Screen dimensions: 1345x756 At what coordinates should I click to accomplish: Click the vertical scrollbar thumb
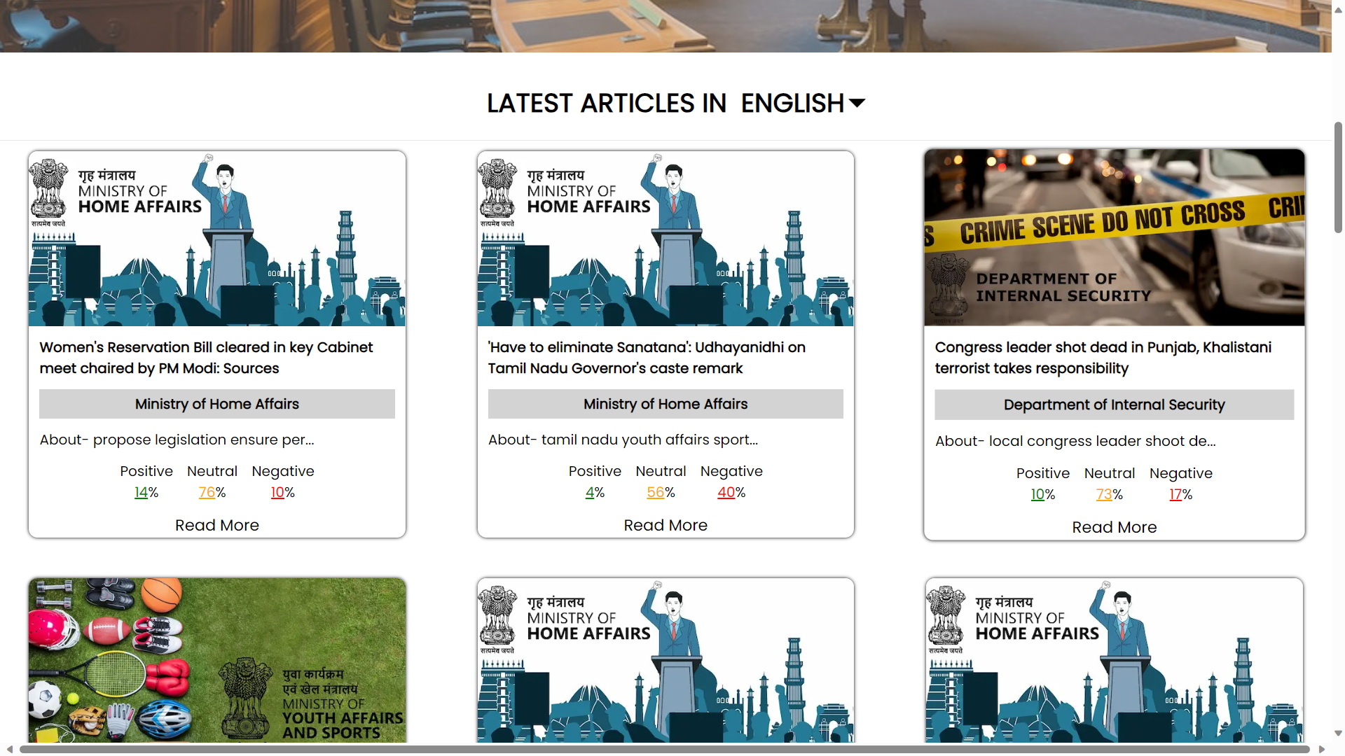[1338, 178]
